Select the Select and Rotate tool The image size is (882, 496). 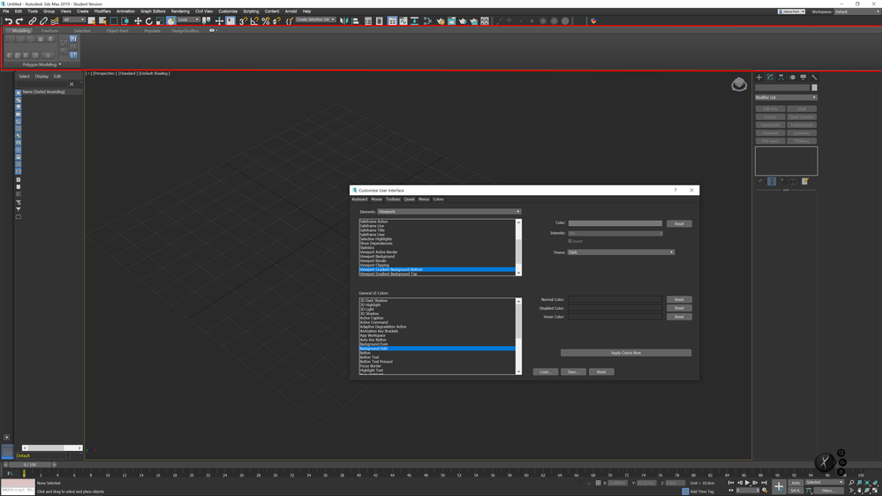[148, 21]
